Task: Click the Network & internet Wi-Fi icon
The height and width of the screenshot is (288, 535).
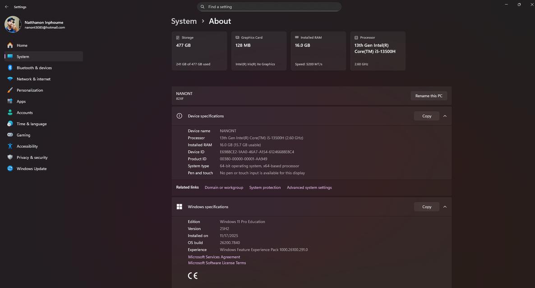Action: click(x=10, y=79)
